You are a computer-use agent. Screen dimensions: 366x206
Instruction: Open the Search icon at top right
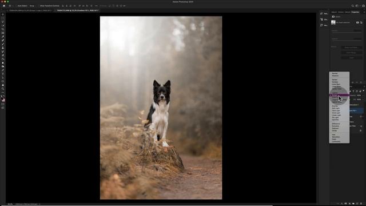[x=353, y=6]
